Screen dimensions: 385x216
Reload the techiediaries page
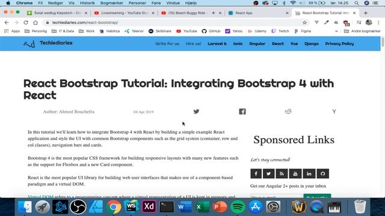tap(26, 23)
